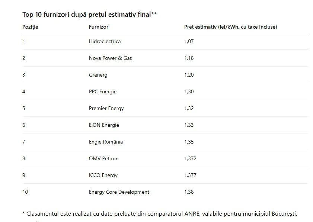Click the "Preț estimativ" column header

pos(230,27)
